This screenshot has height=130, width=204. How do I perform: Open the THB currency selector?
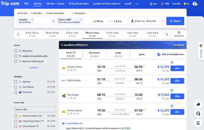[165, 4]
